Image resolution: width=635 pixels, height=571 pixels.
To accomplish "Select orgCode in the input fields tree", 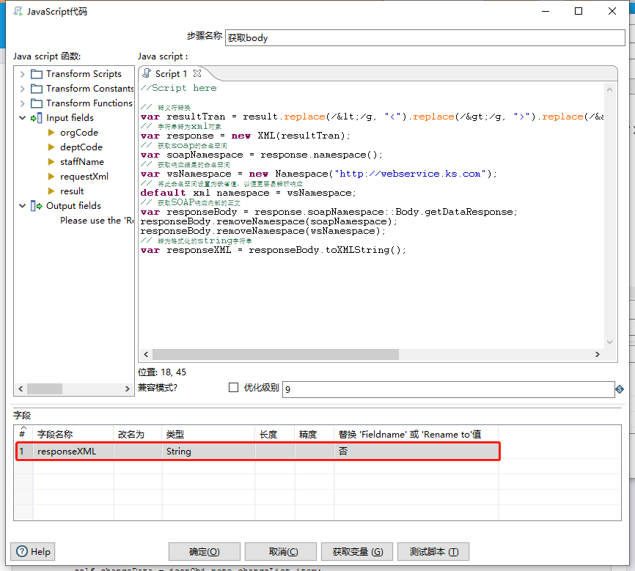I will click(79, 133).
